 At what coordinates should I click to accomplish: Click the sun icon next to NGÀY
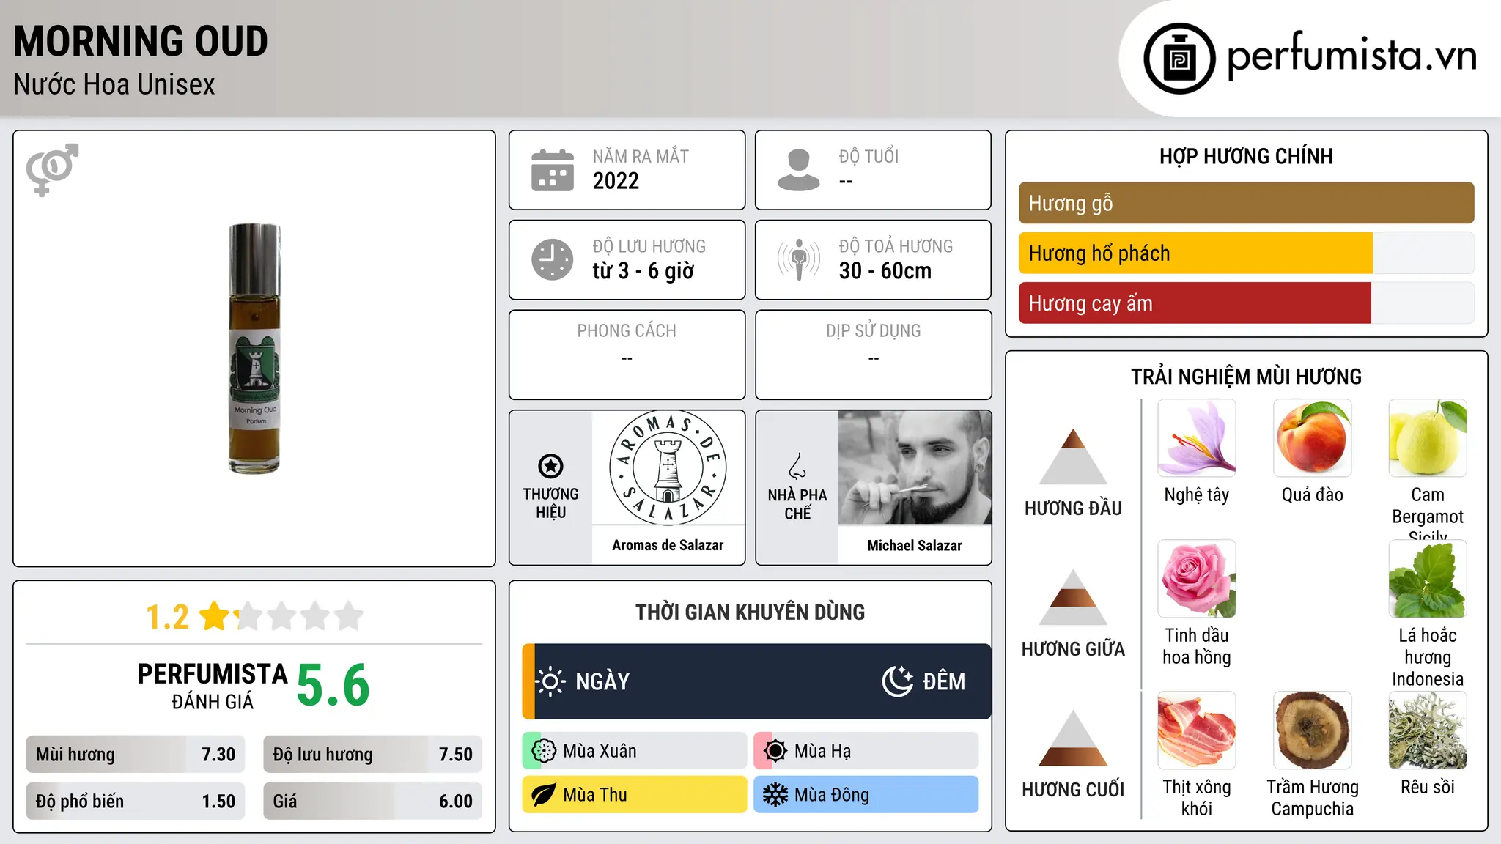coord(550,681)
